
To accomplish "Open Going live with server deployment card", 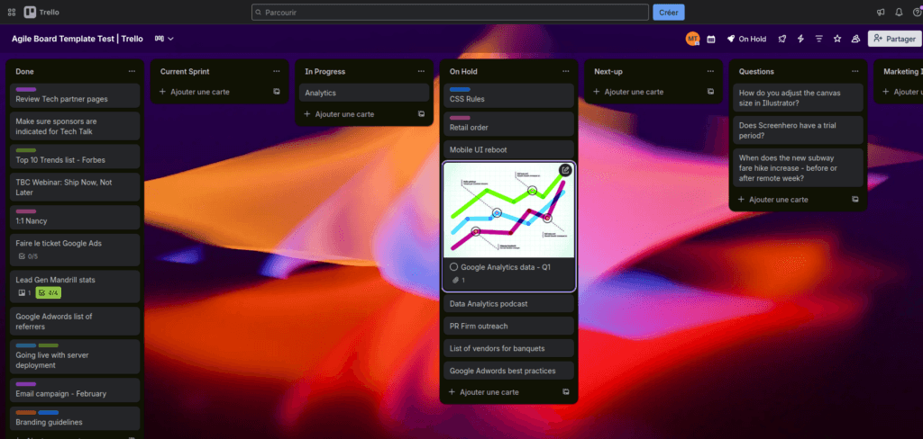I will point(75,357).
